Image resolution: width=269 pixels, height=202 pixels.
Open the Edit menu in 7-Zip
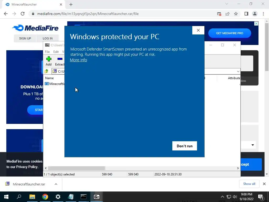coord(56,52)
